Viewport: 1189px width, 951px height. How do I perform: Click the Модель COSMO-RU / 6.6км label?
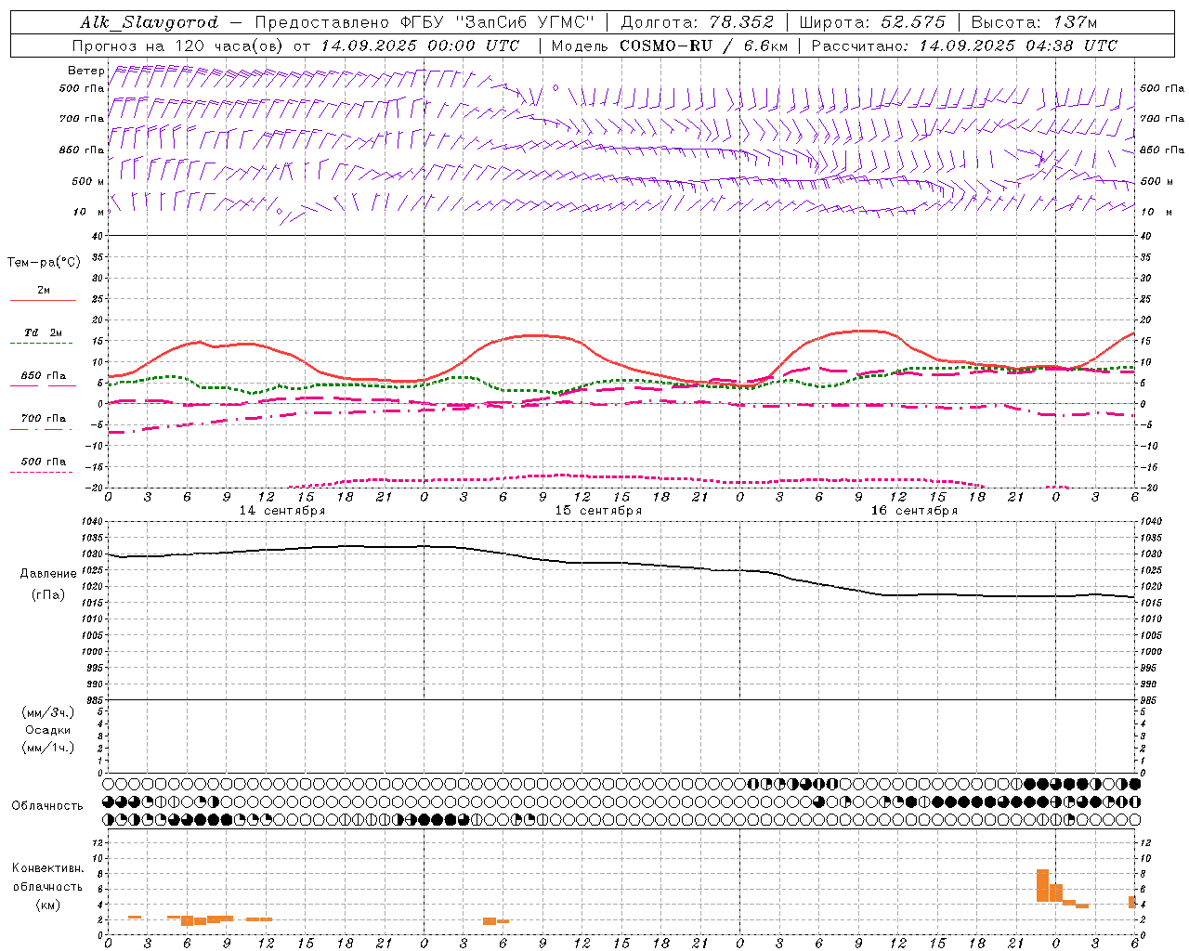pyautogui.click(x=670, y=46)
